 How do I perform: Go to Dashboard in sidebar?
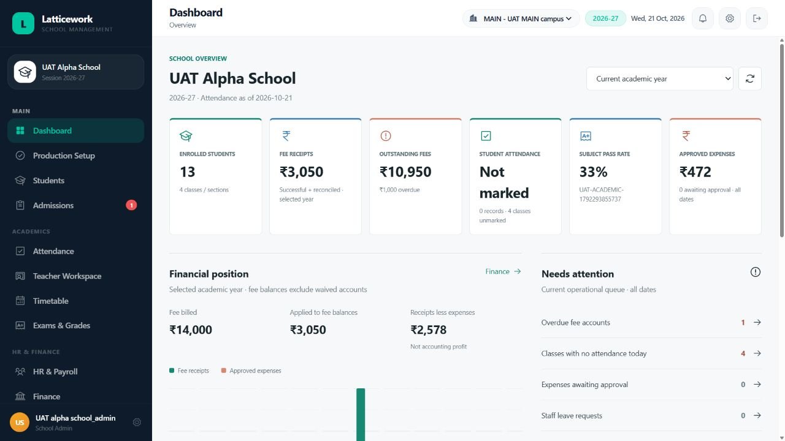[x=76, y=130]
